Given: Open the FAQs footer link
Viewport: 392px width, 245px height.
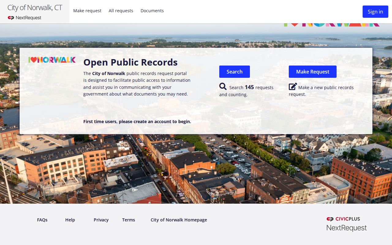Looking at the screenshot, I should (x=42, y=220).
